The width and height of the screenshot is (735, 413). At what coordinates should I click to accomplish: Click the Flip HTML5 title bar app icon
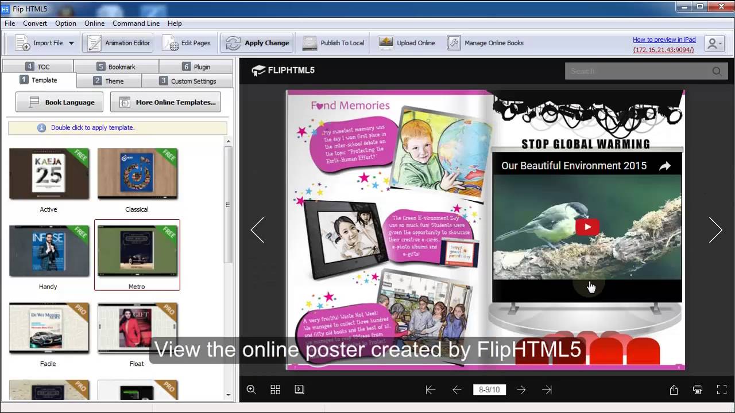point(6,9)
